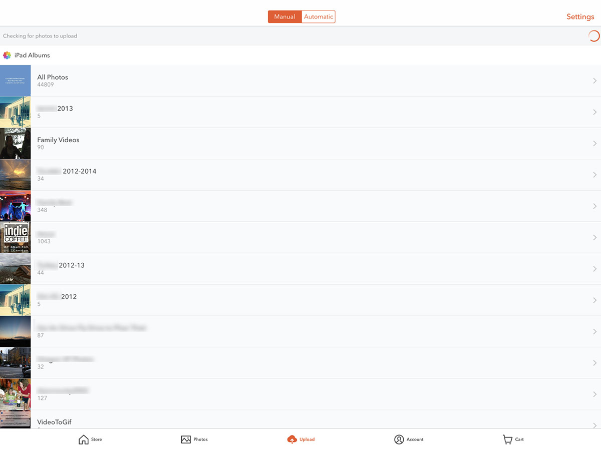Click the iPad Albums photos flower icon
Screen dimensions: 601x449
pyautogui.click(x=7, y=56)
